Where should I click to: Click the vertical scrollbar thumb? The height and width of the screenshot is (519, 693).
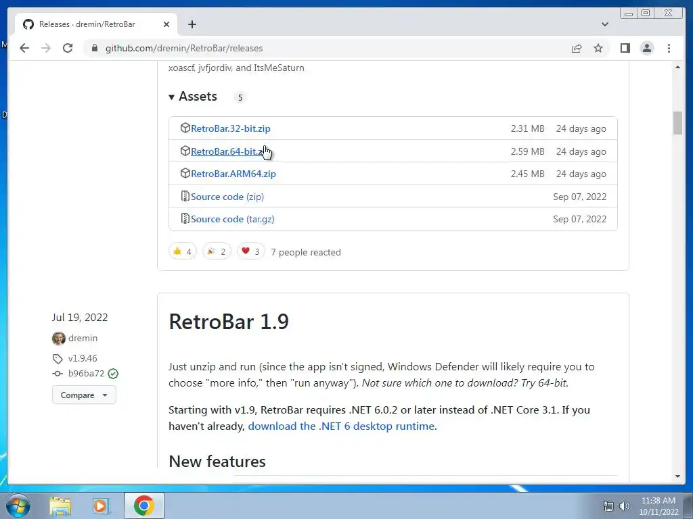677,123
